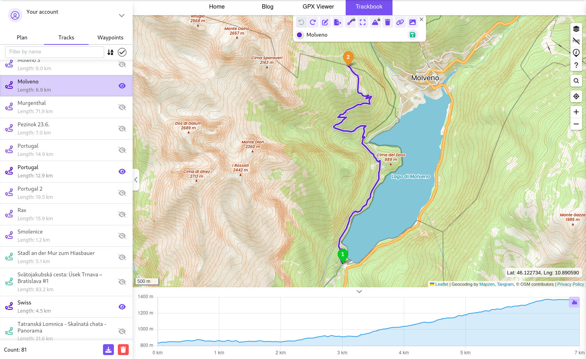Toggle visibility of Rax track
Screen dimensions: 586x359
click(122, 214)
